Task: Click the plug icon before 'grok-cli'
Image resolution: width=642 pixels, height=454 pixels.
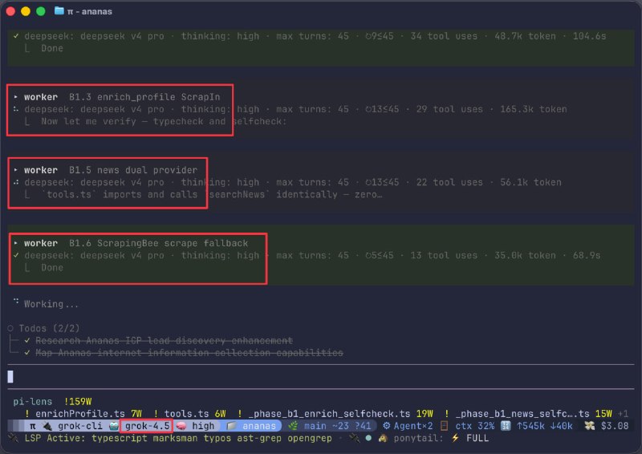Action: (x=47, y=426)
